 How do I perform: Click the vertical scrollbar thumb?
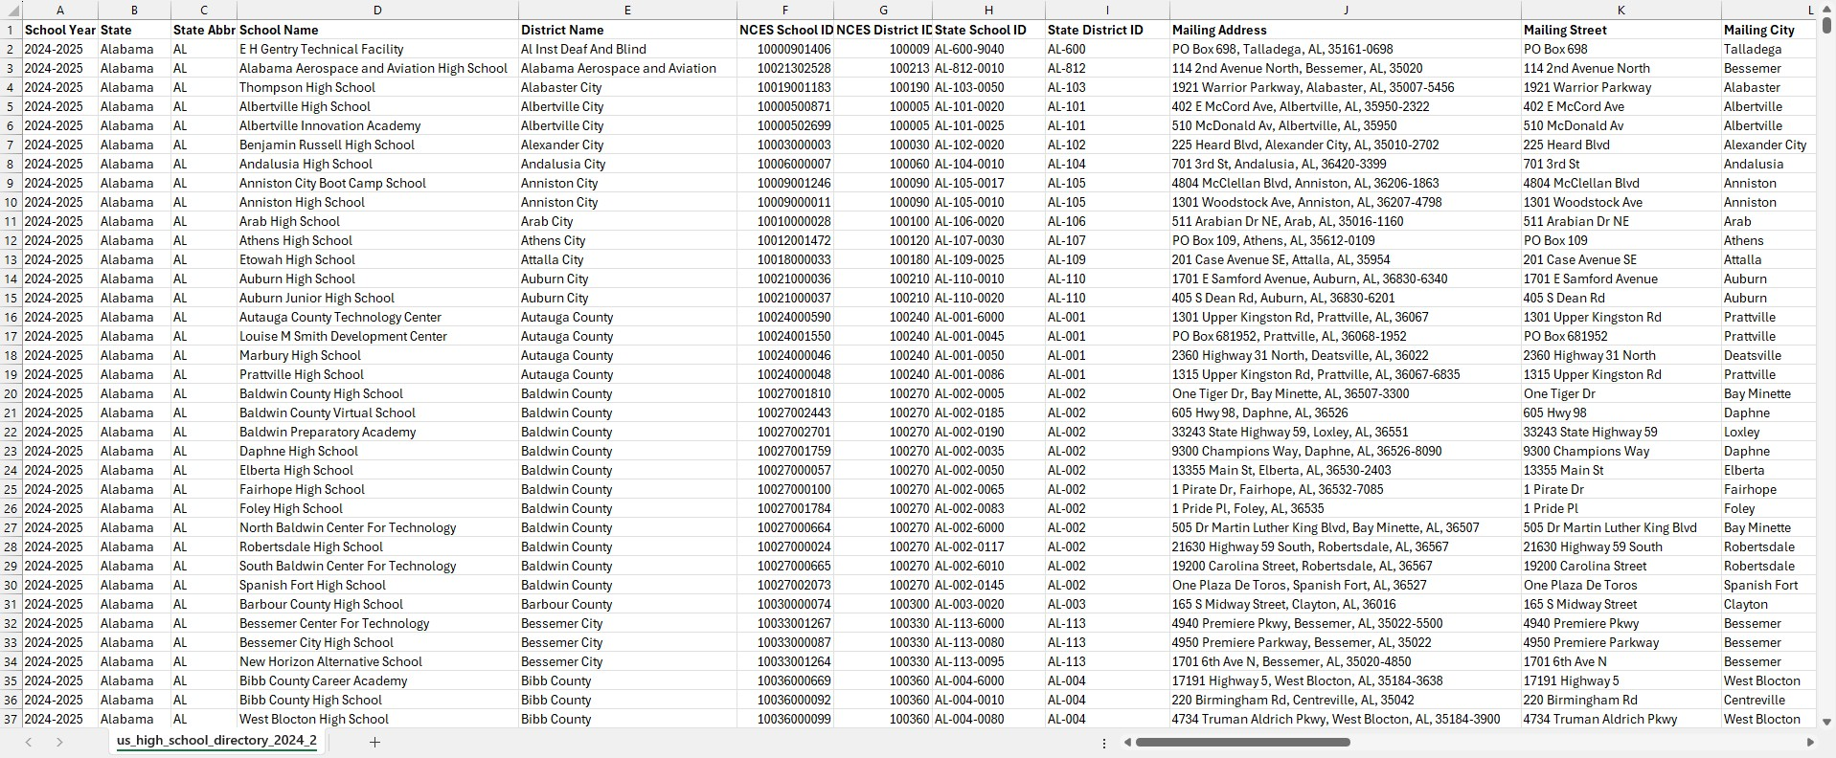[1826, 26]
